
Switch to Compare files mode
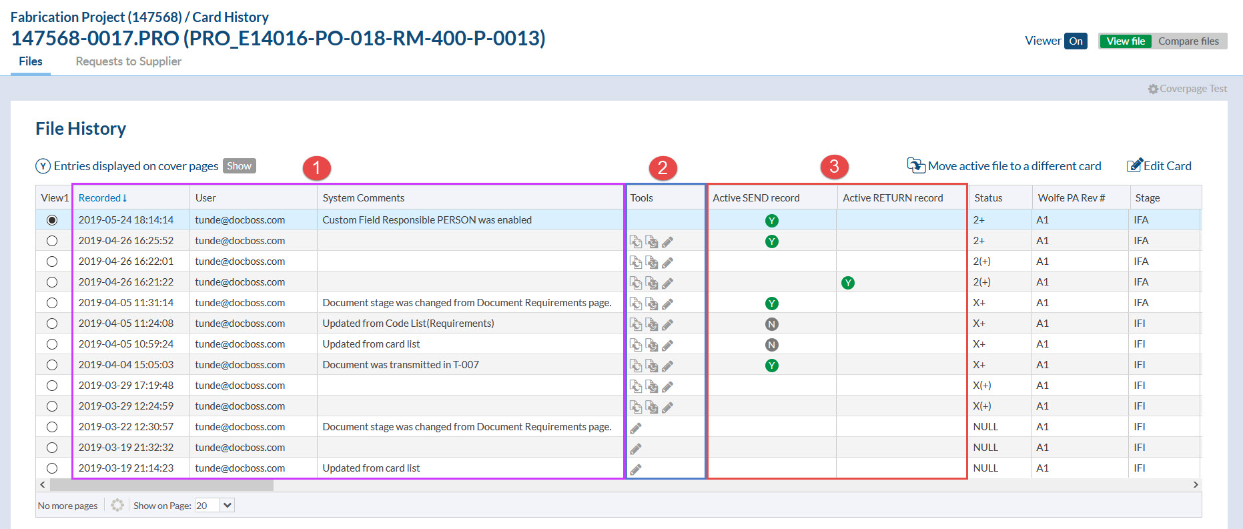click(1188, 41)
